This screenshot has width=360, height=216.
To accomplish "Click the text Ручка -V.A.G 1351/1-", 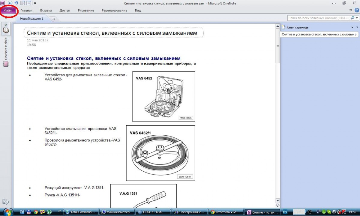I will [62, 195].
